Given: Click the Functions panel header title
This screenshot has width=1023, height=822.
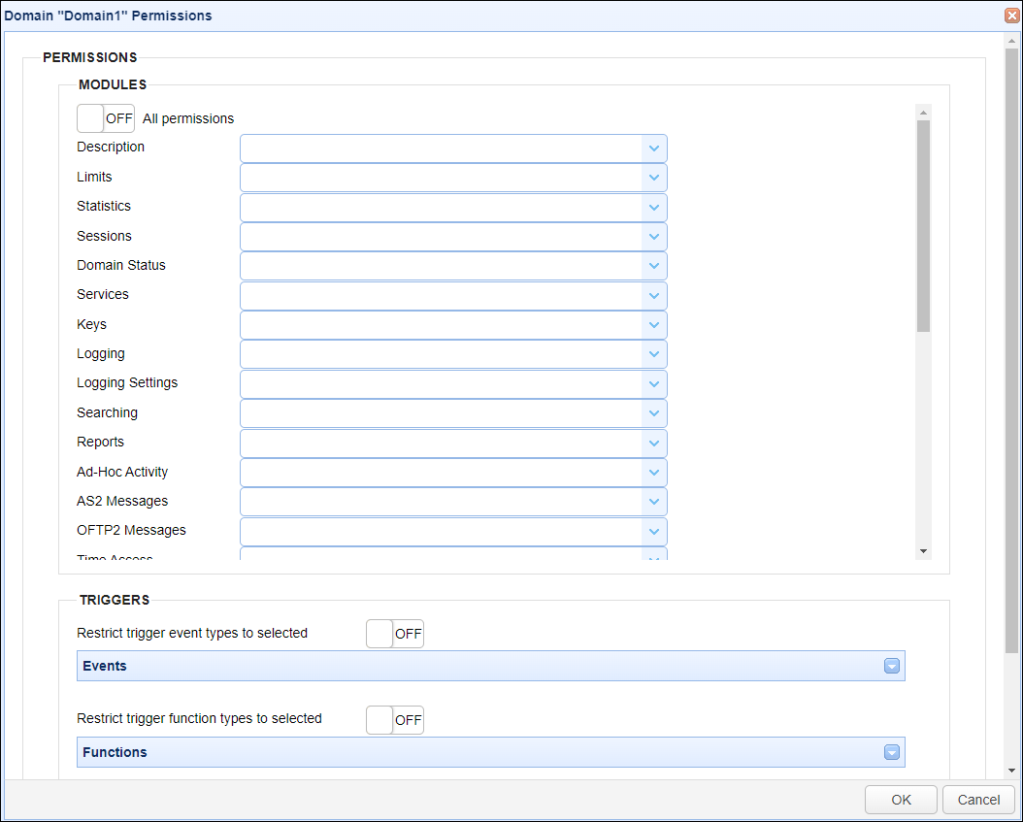Looking at the screenshot, I should point(115,752).
